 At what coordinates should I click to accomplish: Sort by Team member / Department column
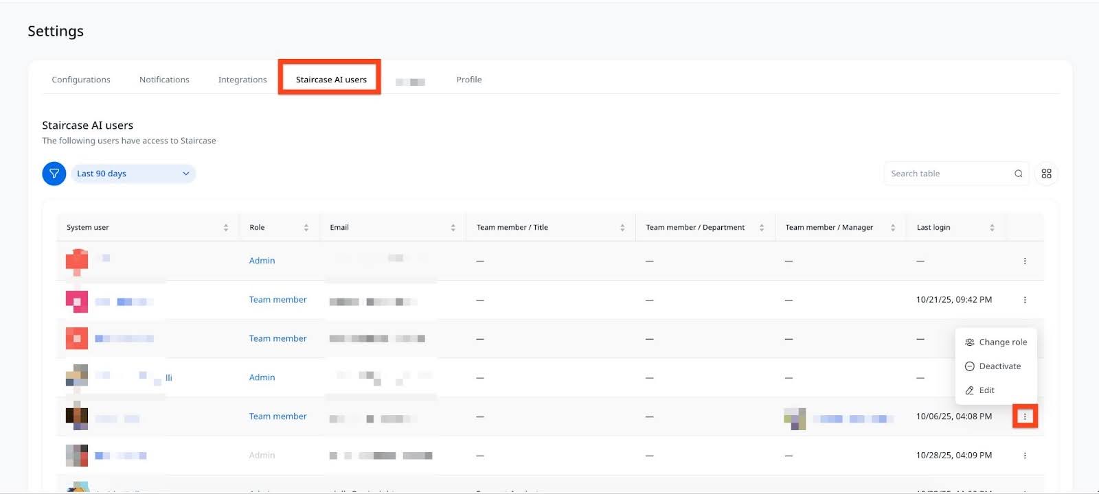tap(762, 228)
